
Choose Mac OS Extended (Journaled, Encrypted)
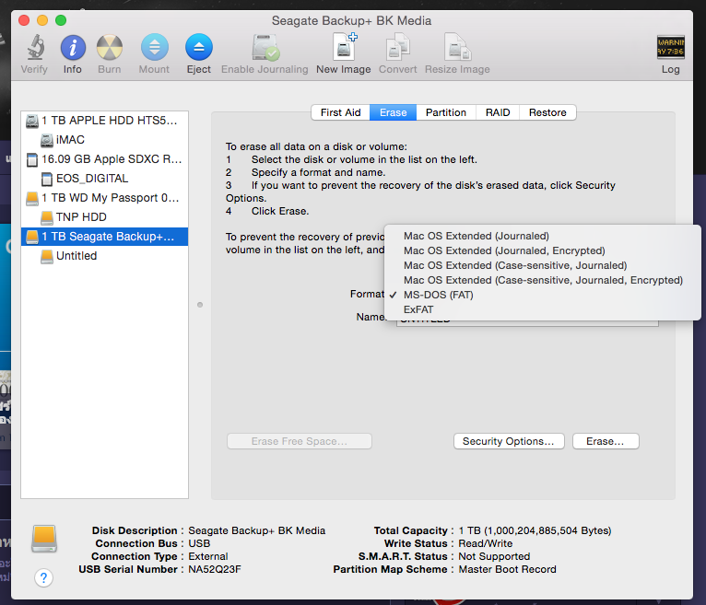tap(543, 250)
